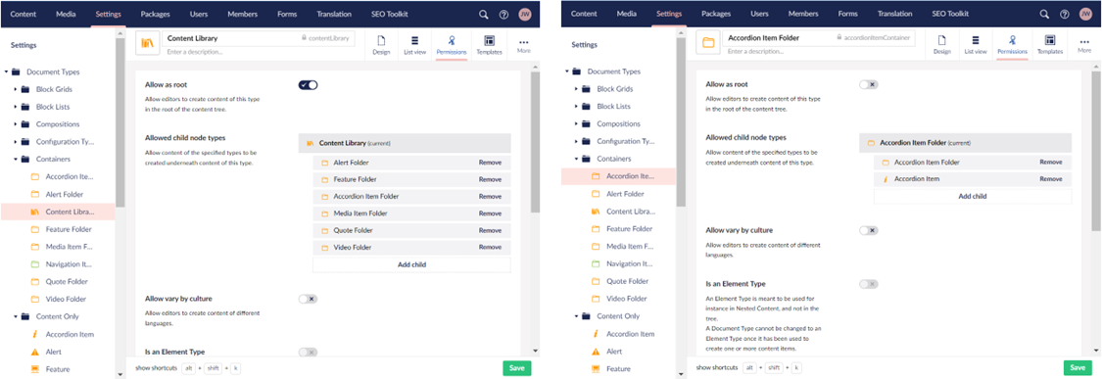Open Templates tab in left window
The width and height of the screenshot is (1102, 379).
coord(489,45)
